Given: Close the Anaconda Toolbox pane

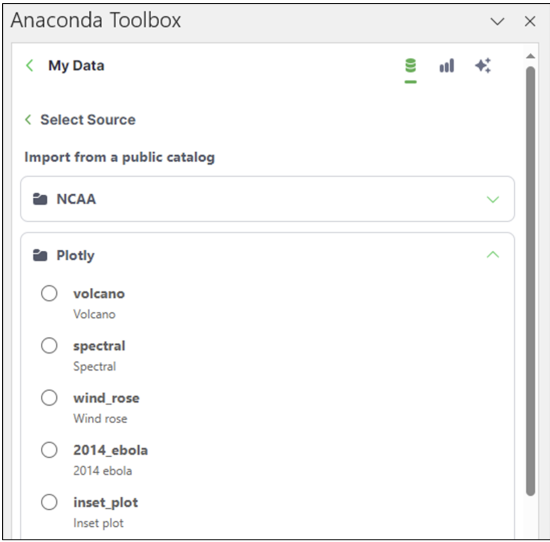Looking at the screenshot, I should (530, 21).
